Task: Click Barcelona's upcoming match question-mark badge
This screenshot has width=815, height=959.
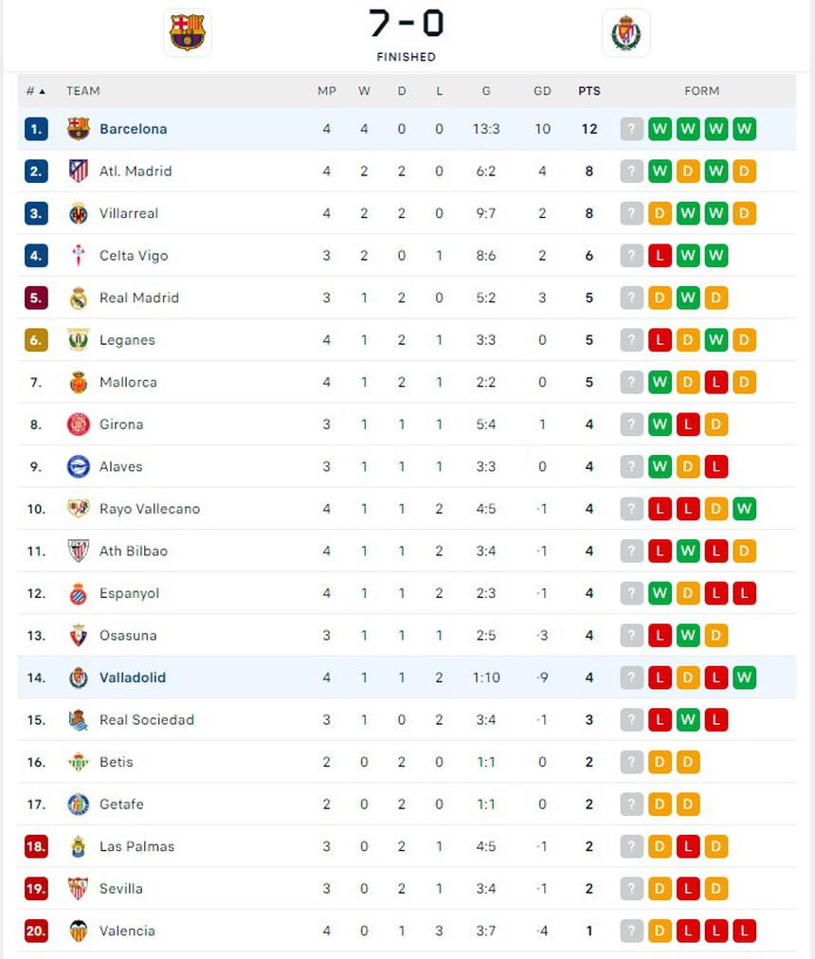Action: tap(632, 129)
